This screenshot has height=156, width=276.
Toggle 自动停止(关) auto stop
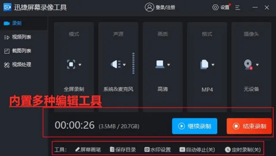pos(197,150)
